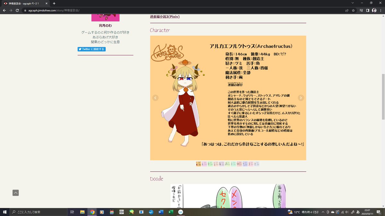
Task: View site information via the lock icon
Action: [x=25, y=10]
